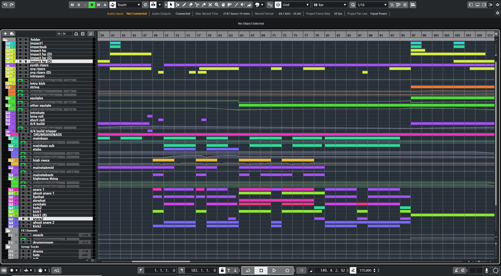The width and height of the screenshot is (501, 276).
Task: Open the Automation Panel icon beside Touch
Action: coord(145,5)
